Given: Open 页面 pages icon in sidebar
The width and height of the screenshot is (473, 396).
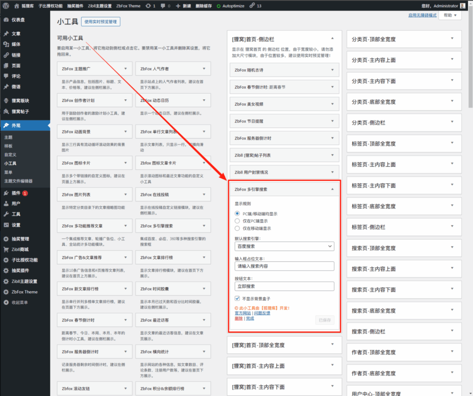Looking at the screenshot, I should [x=6, y=66].
